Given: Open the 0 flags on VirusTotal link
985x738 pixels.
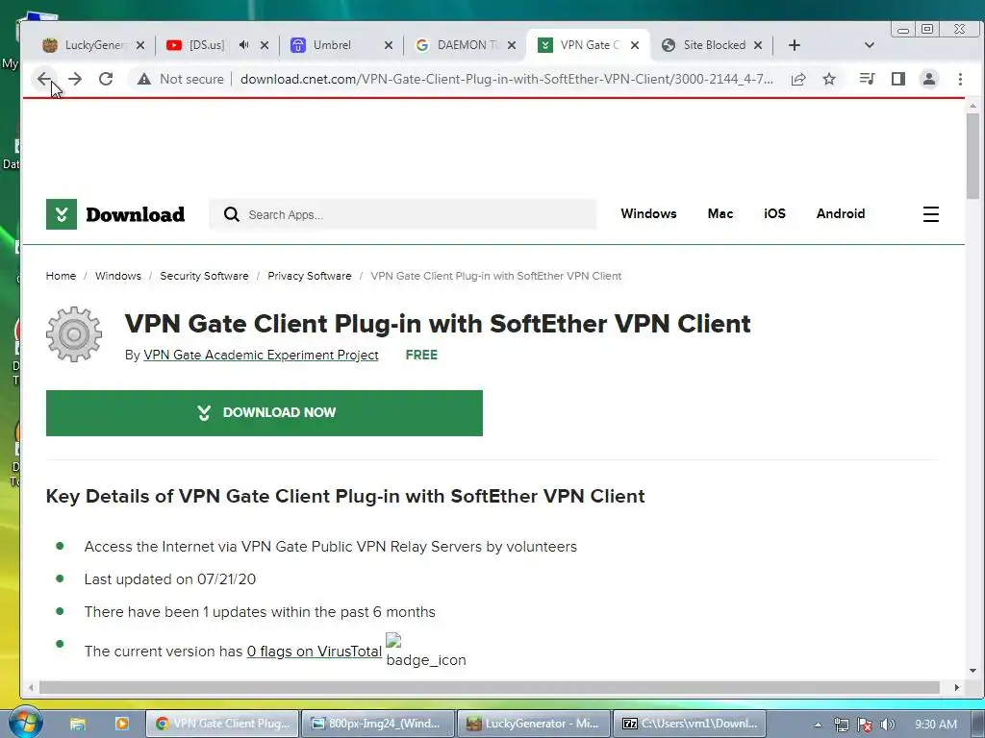Looking at the screenshot, I should click(315, 652).
